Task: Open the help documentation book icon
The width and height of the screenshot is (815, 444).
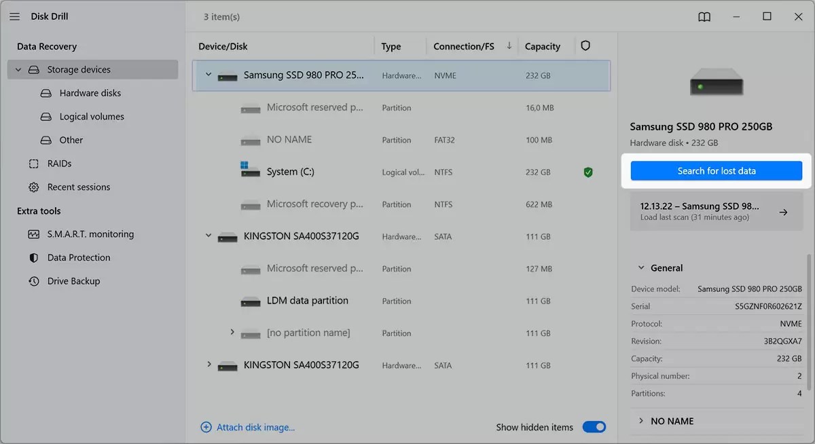Action: point(704,16)
